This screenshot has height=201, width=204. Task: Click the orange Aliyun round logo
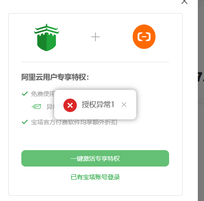pos(144,37)
